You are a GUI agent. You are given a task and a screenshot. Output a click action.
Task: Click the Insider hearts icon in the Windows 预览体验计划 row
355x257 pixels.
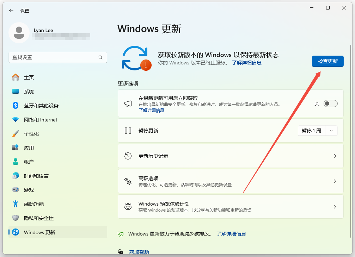click(x=128, y=207)
